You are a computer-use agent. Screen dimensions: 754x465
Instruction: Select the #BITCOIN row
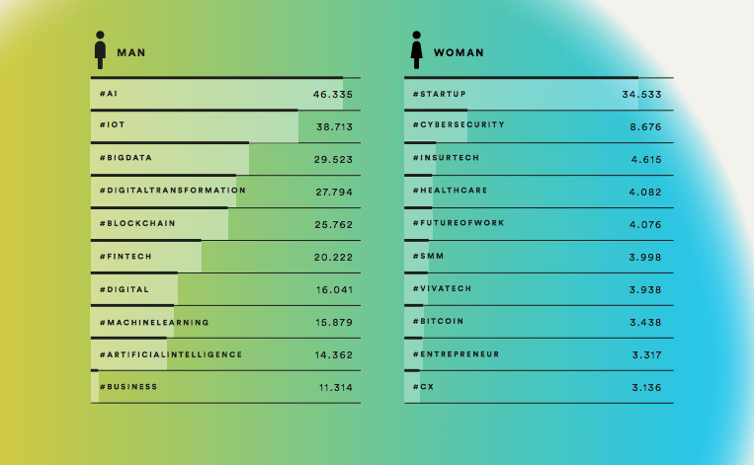[539, 322]
